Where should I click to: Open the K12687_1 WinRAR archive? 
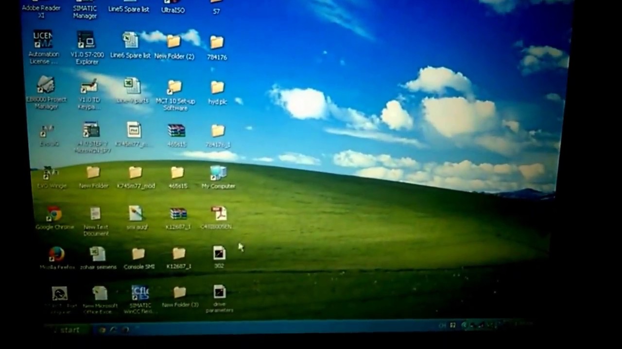pyautogui.click(x=178, y=219)
